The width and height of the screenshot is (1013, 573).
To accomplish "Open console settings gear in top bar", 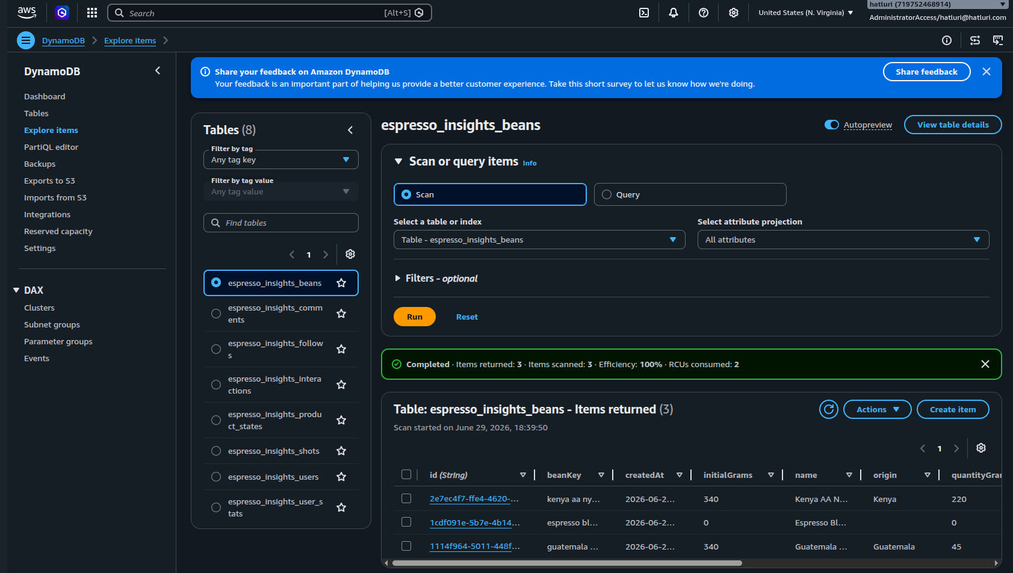I will pyautogui.click(x=734, y=13).
